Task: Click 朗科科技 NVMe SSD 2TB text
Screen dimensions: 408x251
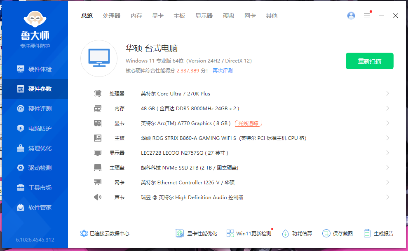Action: tap(190, 167)
